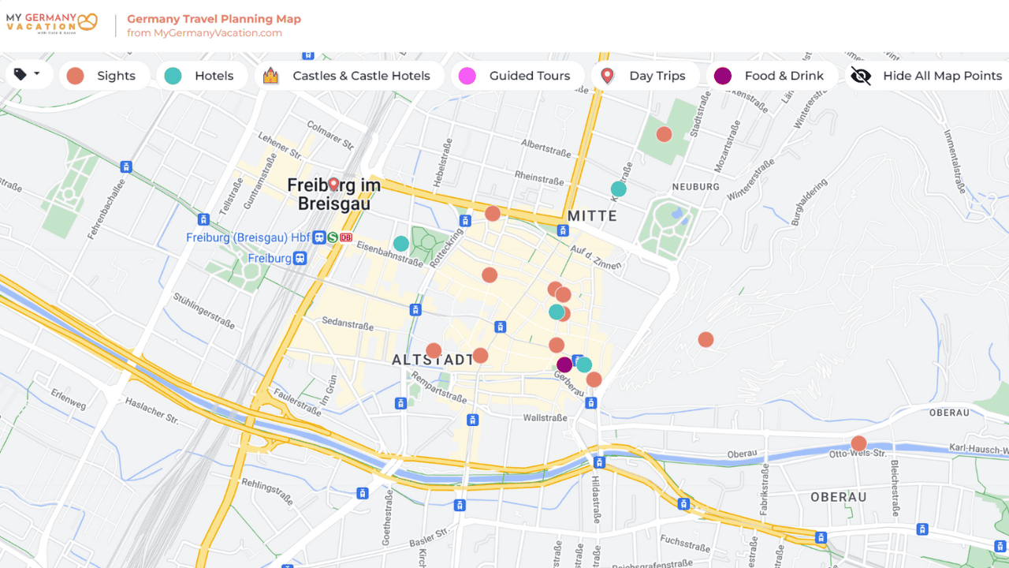Select Hotels marker right of purple marker
This screenshot has width=1009, height=568.
(584, 364)
